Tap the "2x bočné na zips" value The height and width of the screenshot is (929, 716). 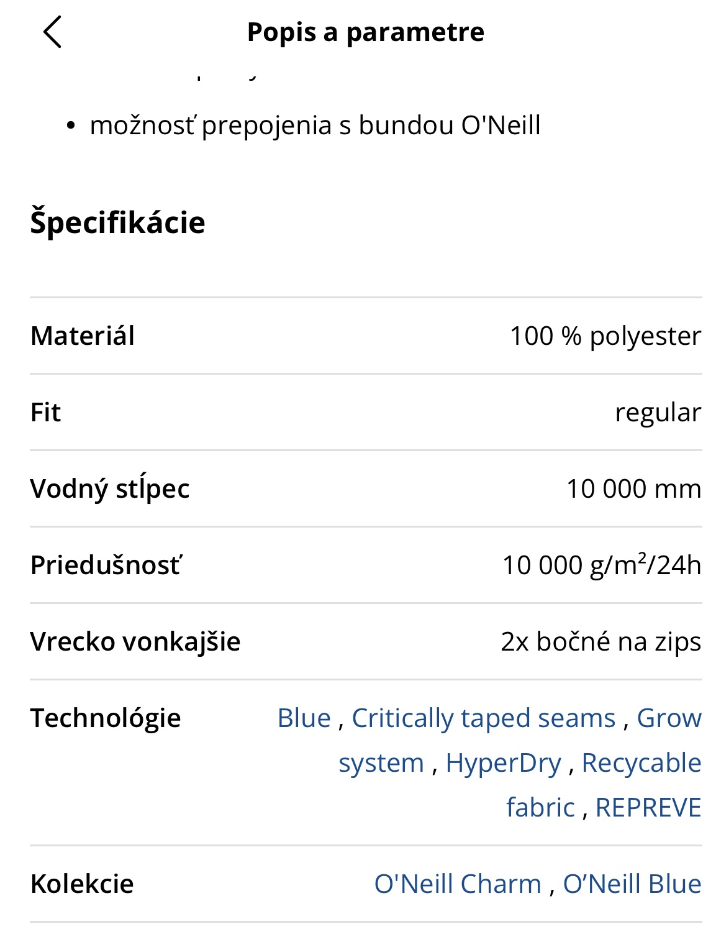(x=600, y=641)
